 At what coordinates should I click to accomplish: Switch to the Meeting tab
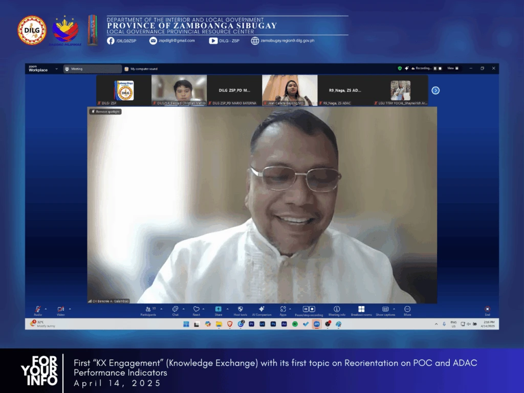click(93, 69)
